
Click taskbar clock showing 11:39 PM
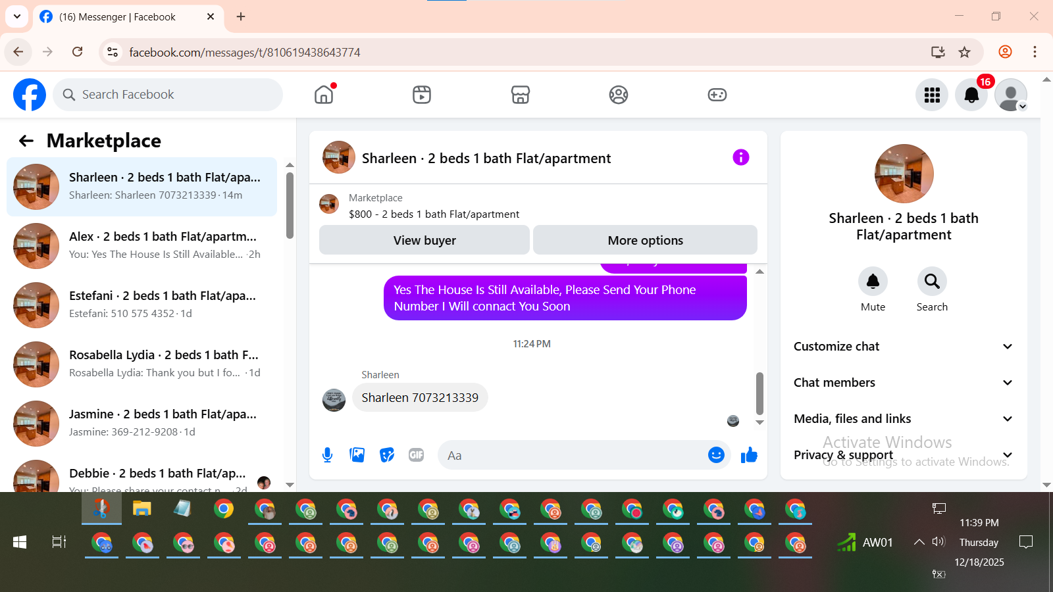coord(979,522)
